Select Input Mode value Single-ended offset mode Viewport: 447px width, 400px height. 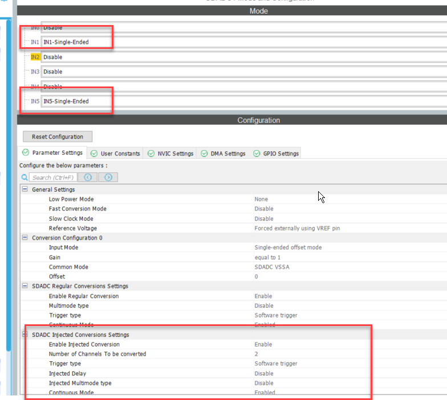(x=288, y=248)
